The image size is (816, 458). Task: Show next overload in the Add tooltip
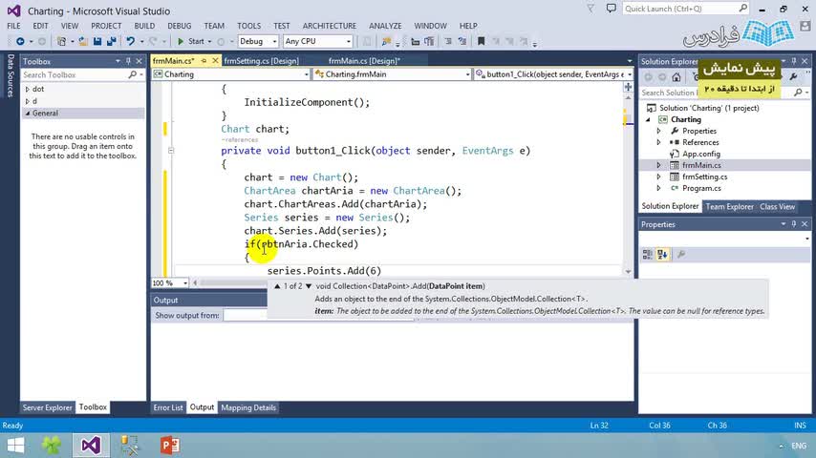tap(309, 286)
